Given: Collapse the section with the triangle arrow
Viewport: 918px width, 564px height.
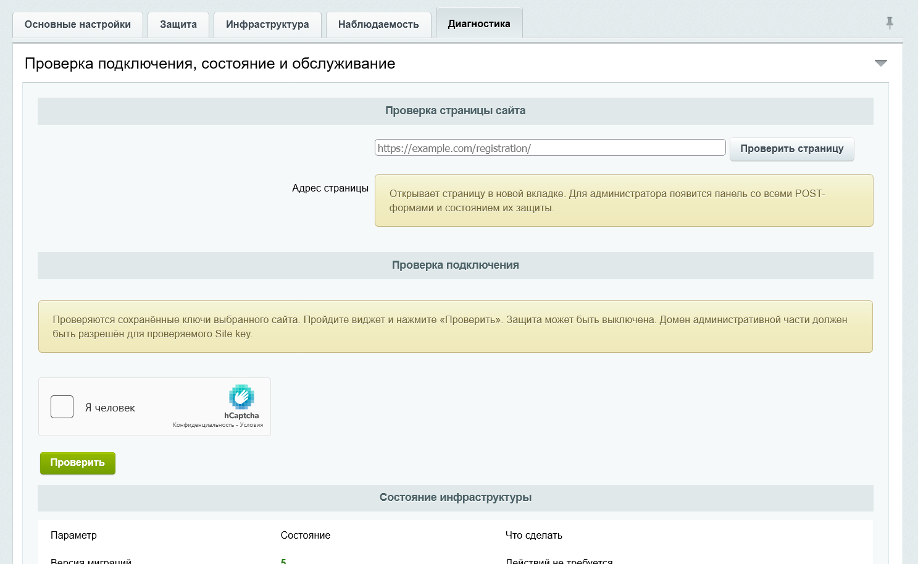Looking at the screenshot, I should point(881,63).
